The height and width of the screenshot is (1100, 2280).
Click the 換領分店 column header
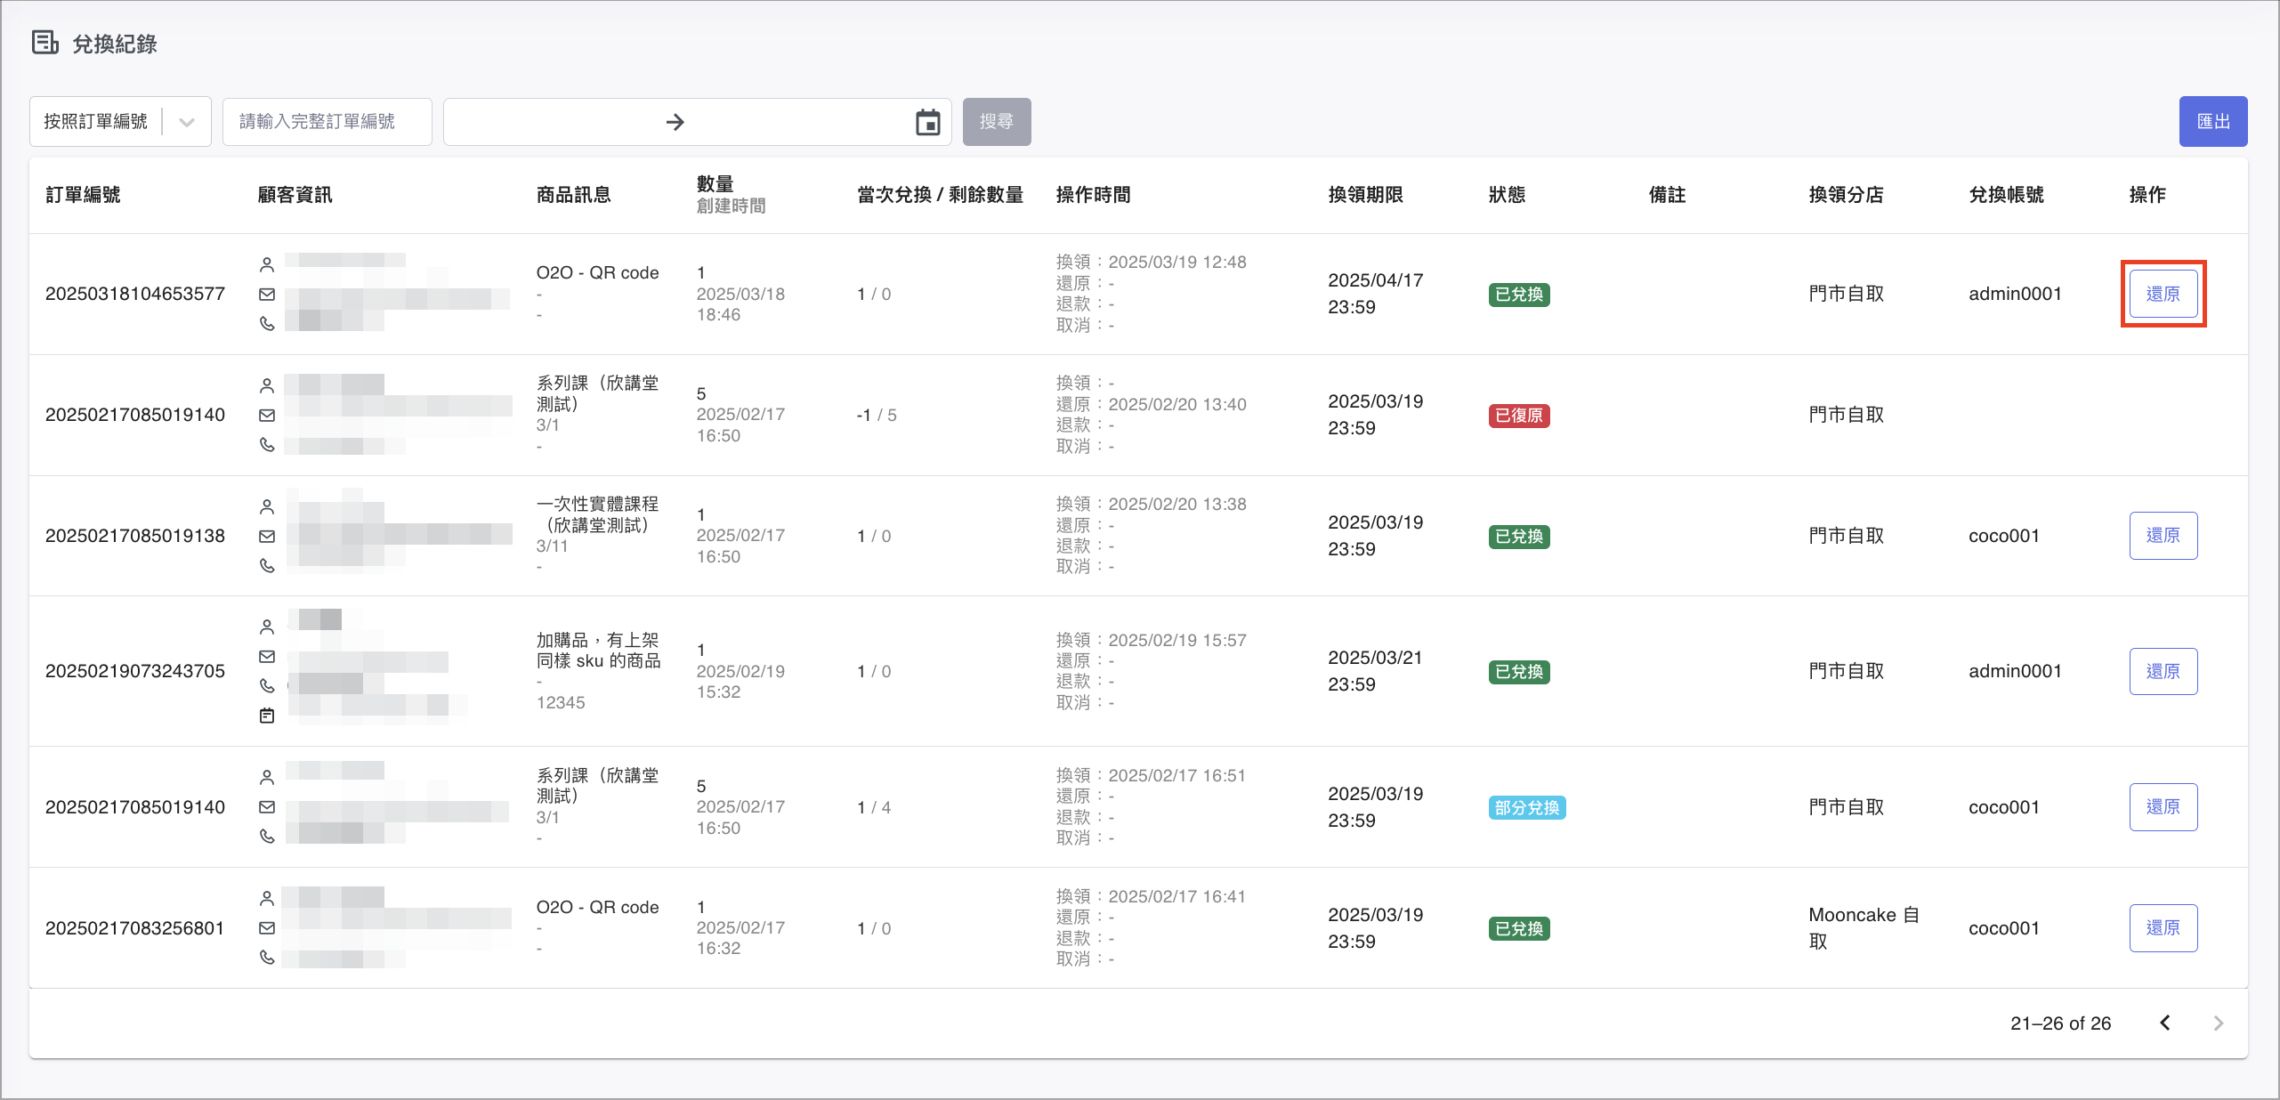click(1846, 195)
